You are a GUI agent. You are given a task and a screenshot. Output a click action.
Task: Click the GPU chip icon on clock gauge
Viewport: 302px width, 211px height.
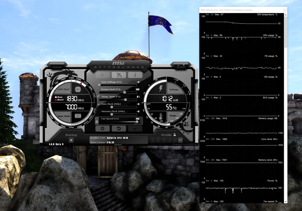pos(78,90)
